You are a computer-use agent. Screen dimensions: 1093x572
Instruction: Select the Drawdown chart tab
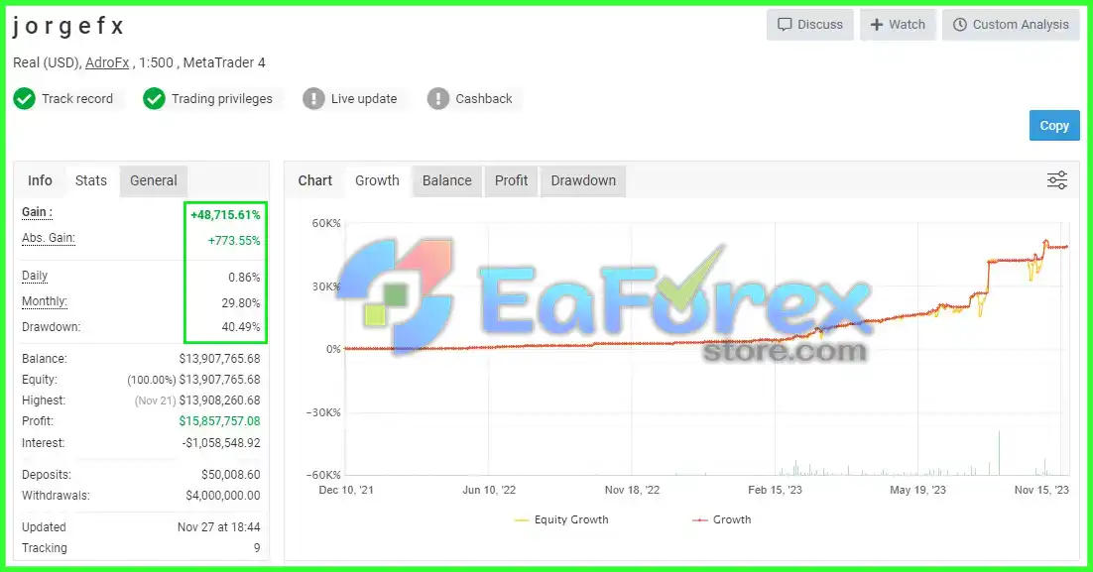[x=583, y=180]
